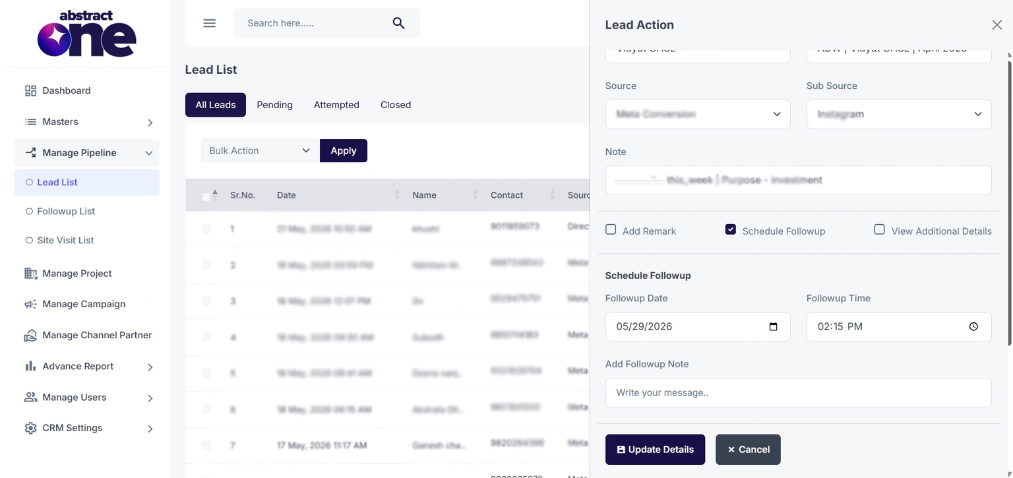Click the Manage Pipeline icon
This screenshot has width=1013, height=478.
pos(30,152)
